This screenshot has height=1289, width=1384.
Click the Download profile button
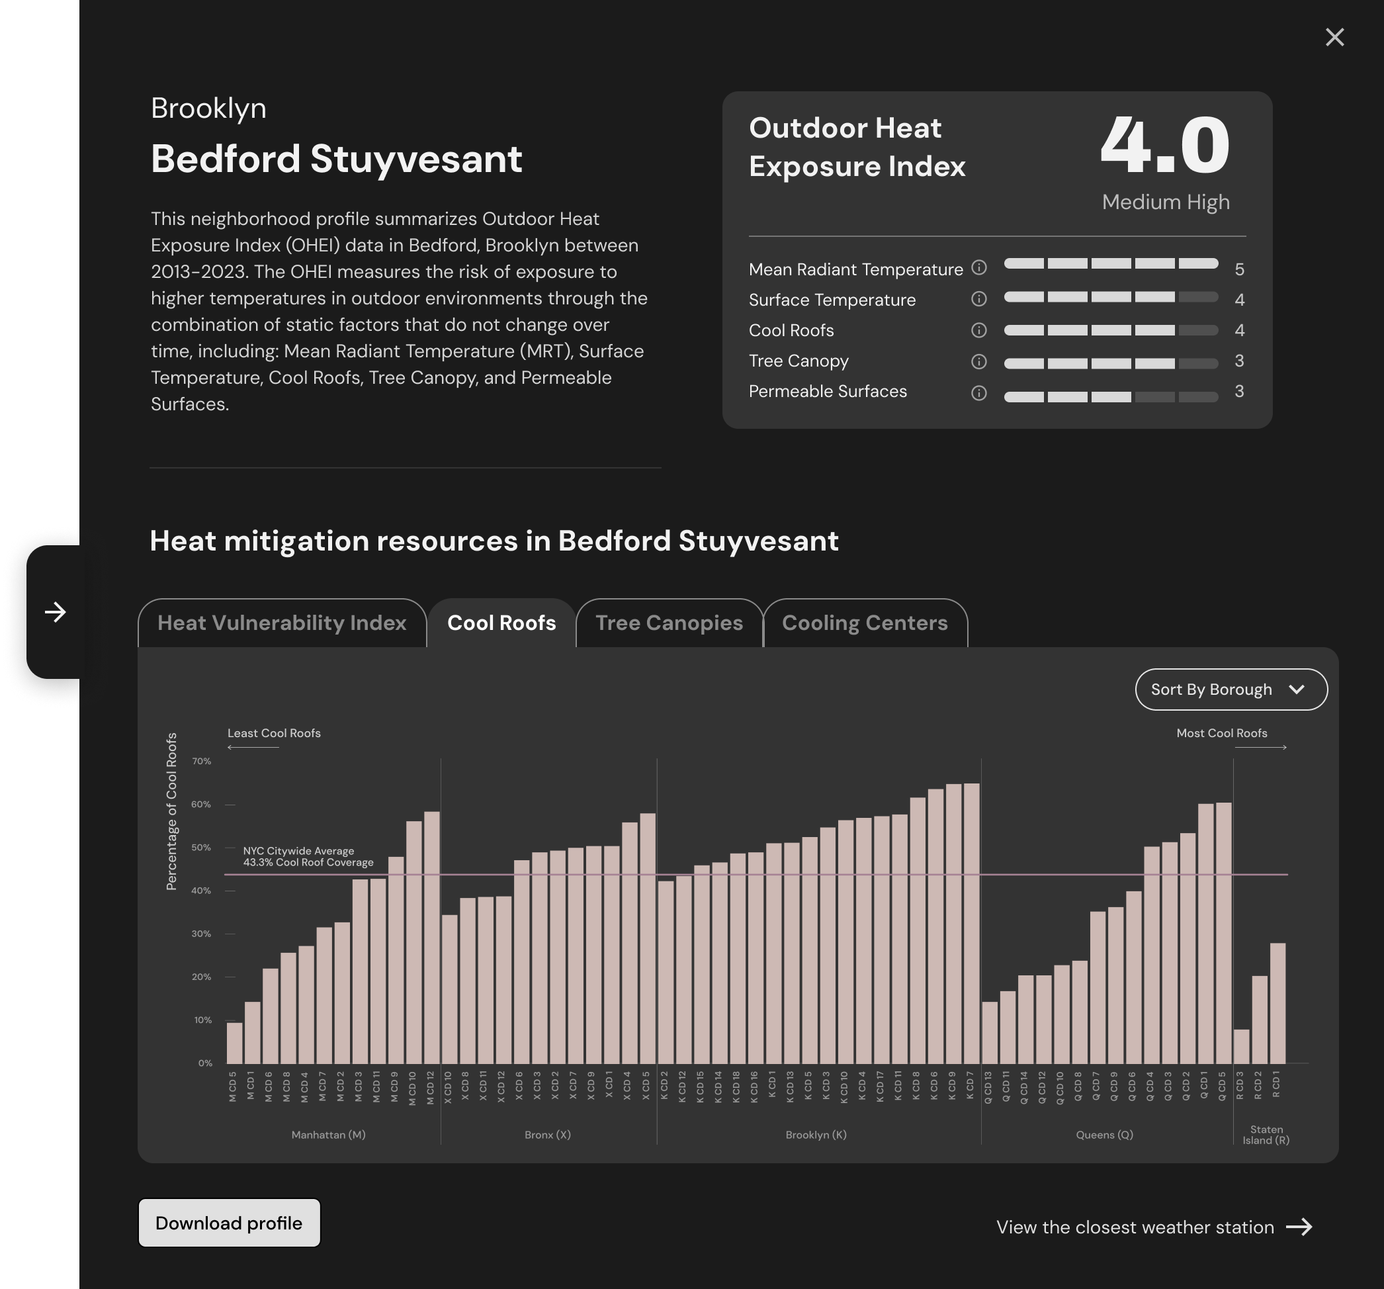(229, 1223)
